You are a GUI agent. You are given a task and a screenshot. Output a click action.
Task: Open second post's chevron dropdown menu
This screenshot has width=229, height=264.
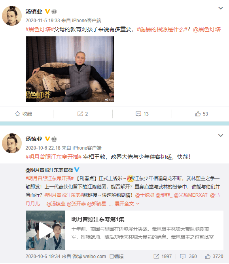[221, 135]
